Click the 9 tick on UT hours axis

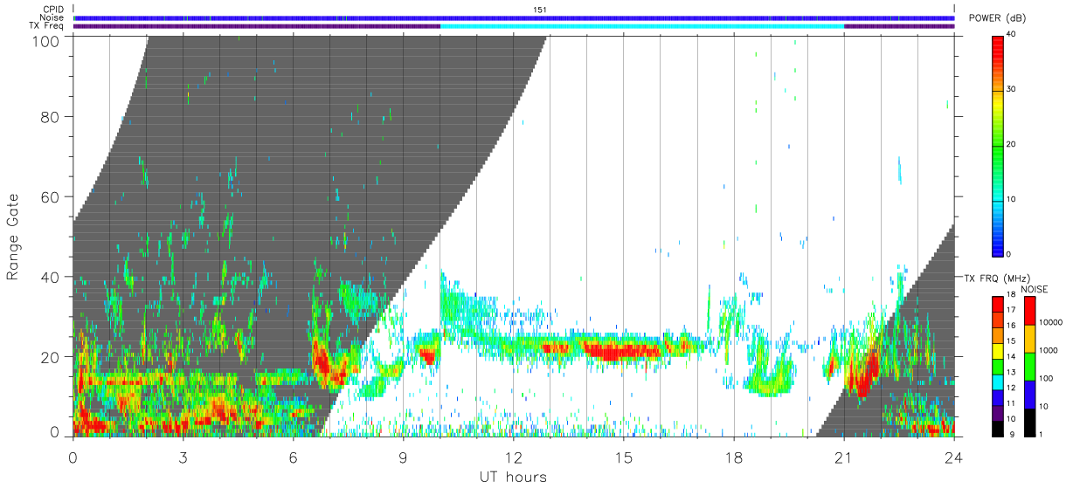point(403,457)
